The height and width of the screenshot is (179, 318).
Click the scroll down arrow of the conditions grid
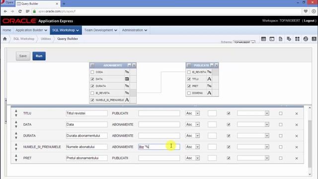click(310, 174)
